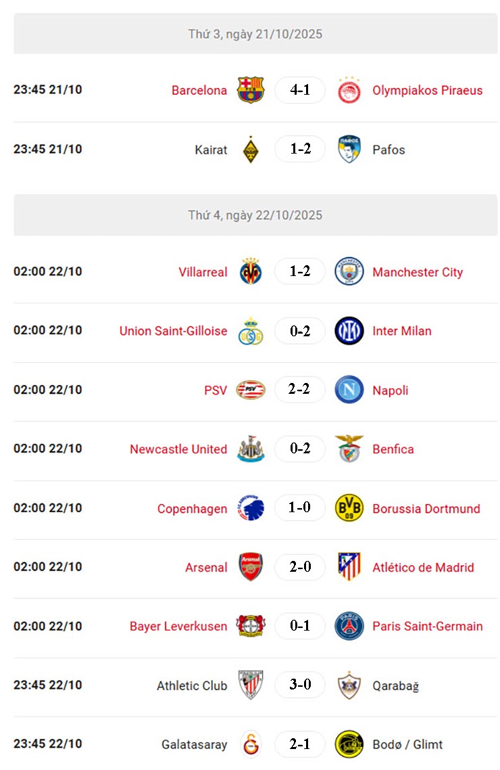The image size is (500, 770).
Task: Click the Borussia Dortmund BVB logo
Action: pos(349,507)
